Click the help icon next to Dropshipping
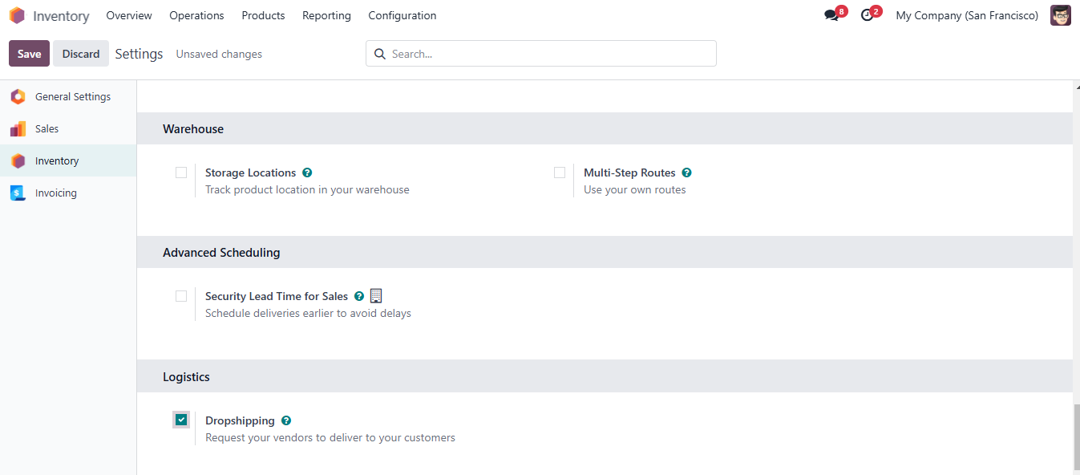Image resolution: width=1080 pixels, height=475 pixels. point(285,420)
